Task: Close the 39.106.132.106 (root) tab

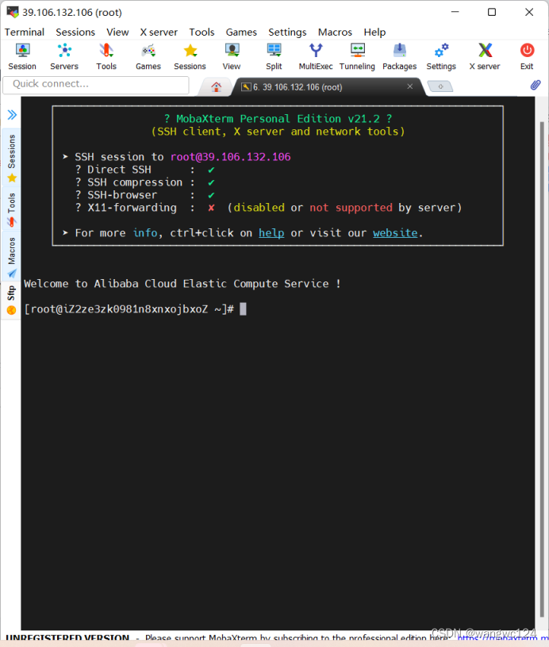Action: (410, 86)
